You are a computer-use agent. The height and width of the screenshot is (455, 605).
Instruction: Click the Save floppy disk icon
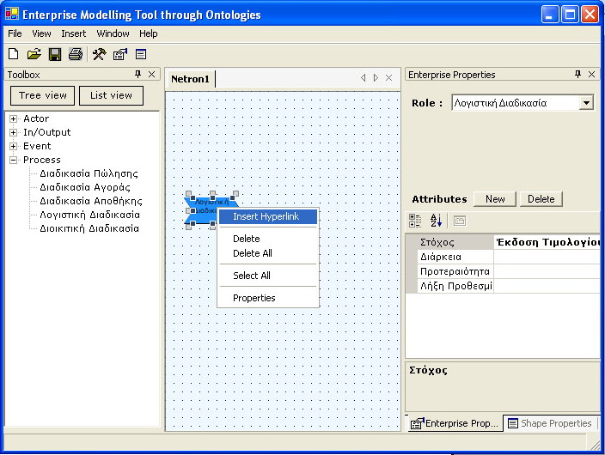(55, 54)
